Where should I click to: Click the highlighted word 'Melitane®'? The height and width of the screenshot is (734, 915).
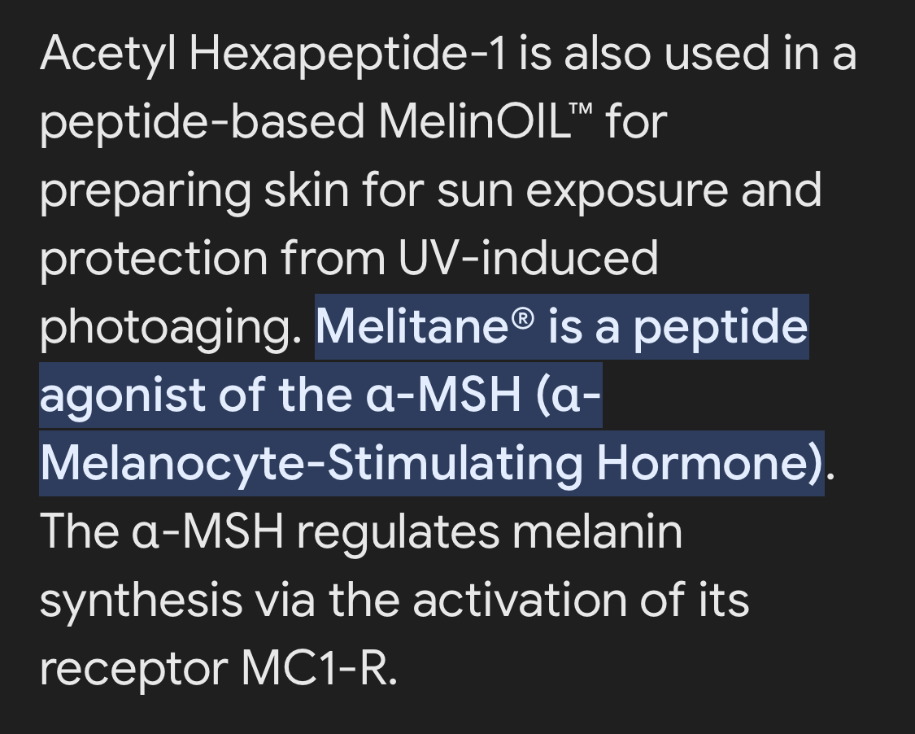[425, 326]
